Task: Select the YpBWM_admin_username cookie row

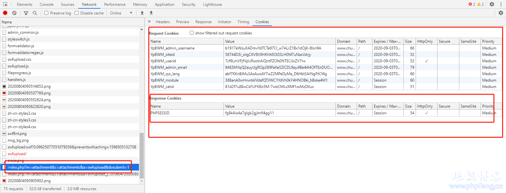Action: pos(326,48)
